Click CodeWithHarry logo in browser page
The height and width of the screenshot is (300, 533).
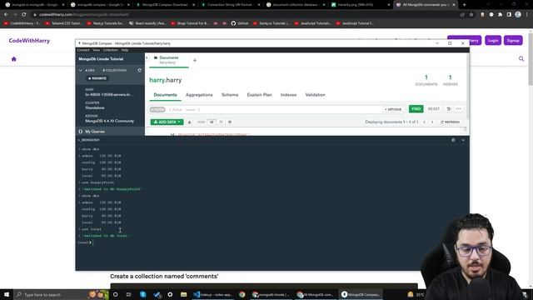pos(29,41)
